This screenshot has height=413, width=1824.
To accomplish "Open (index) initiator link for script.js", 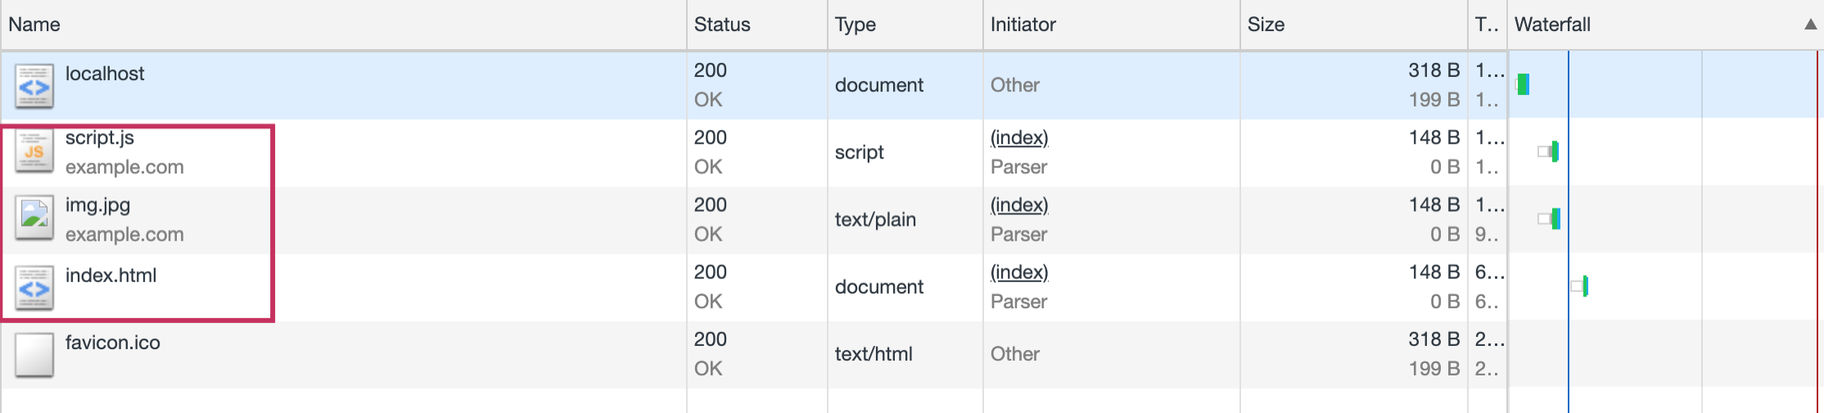I will [x=1019, y=137].
